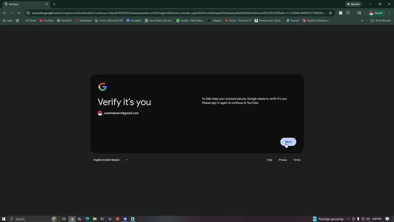Open the Privacy link

point(283,160)
